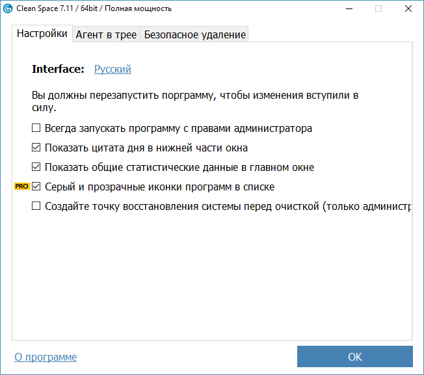The image size is (424, 375).
Task: Click the maximize window button
Action: tap(378, 8)
